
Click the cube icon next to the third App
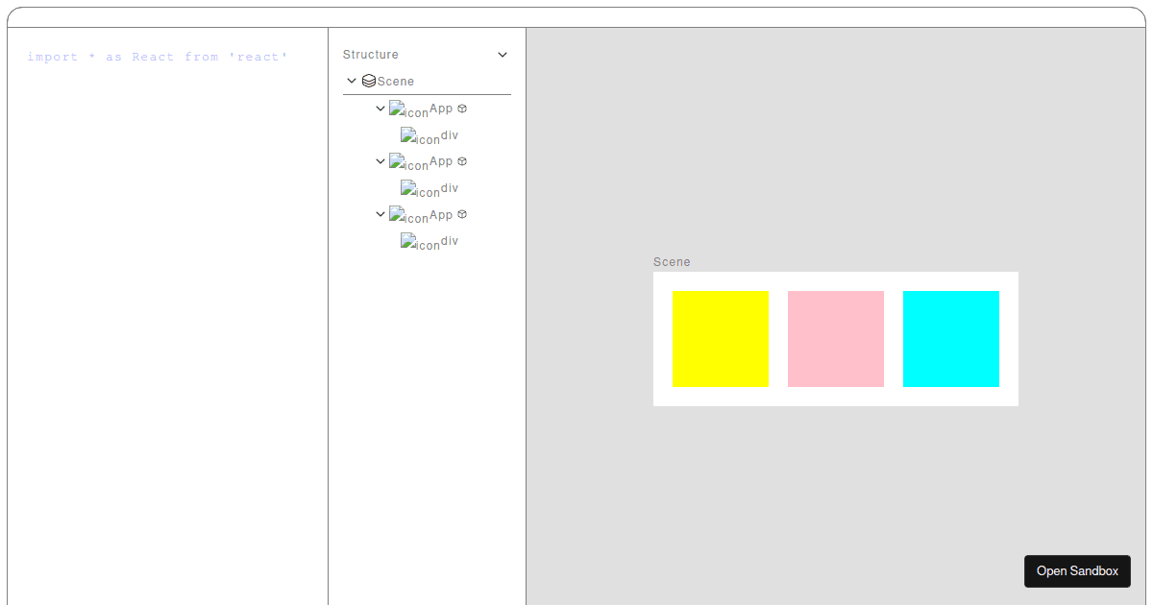tap(462, 214)
